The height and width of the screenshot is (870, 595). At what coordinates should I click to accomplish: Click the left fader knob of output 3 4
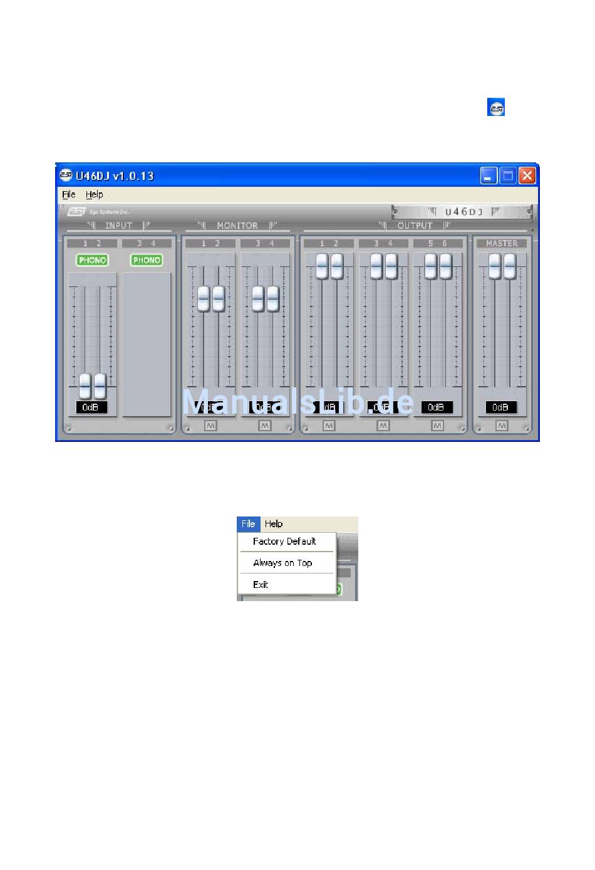click(376, 266)
